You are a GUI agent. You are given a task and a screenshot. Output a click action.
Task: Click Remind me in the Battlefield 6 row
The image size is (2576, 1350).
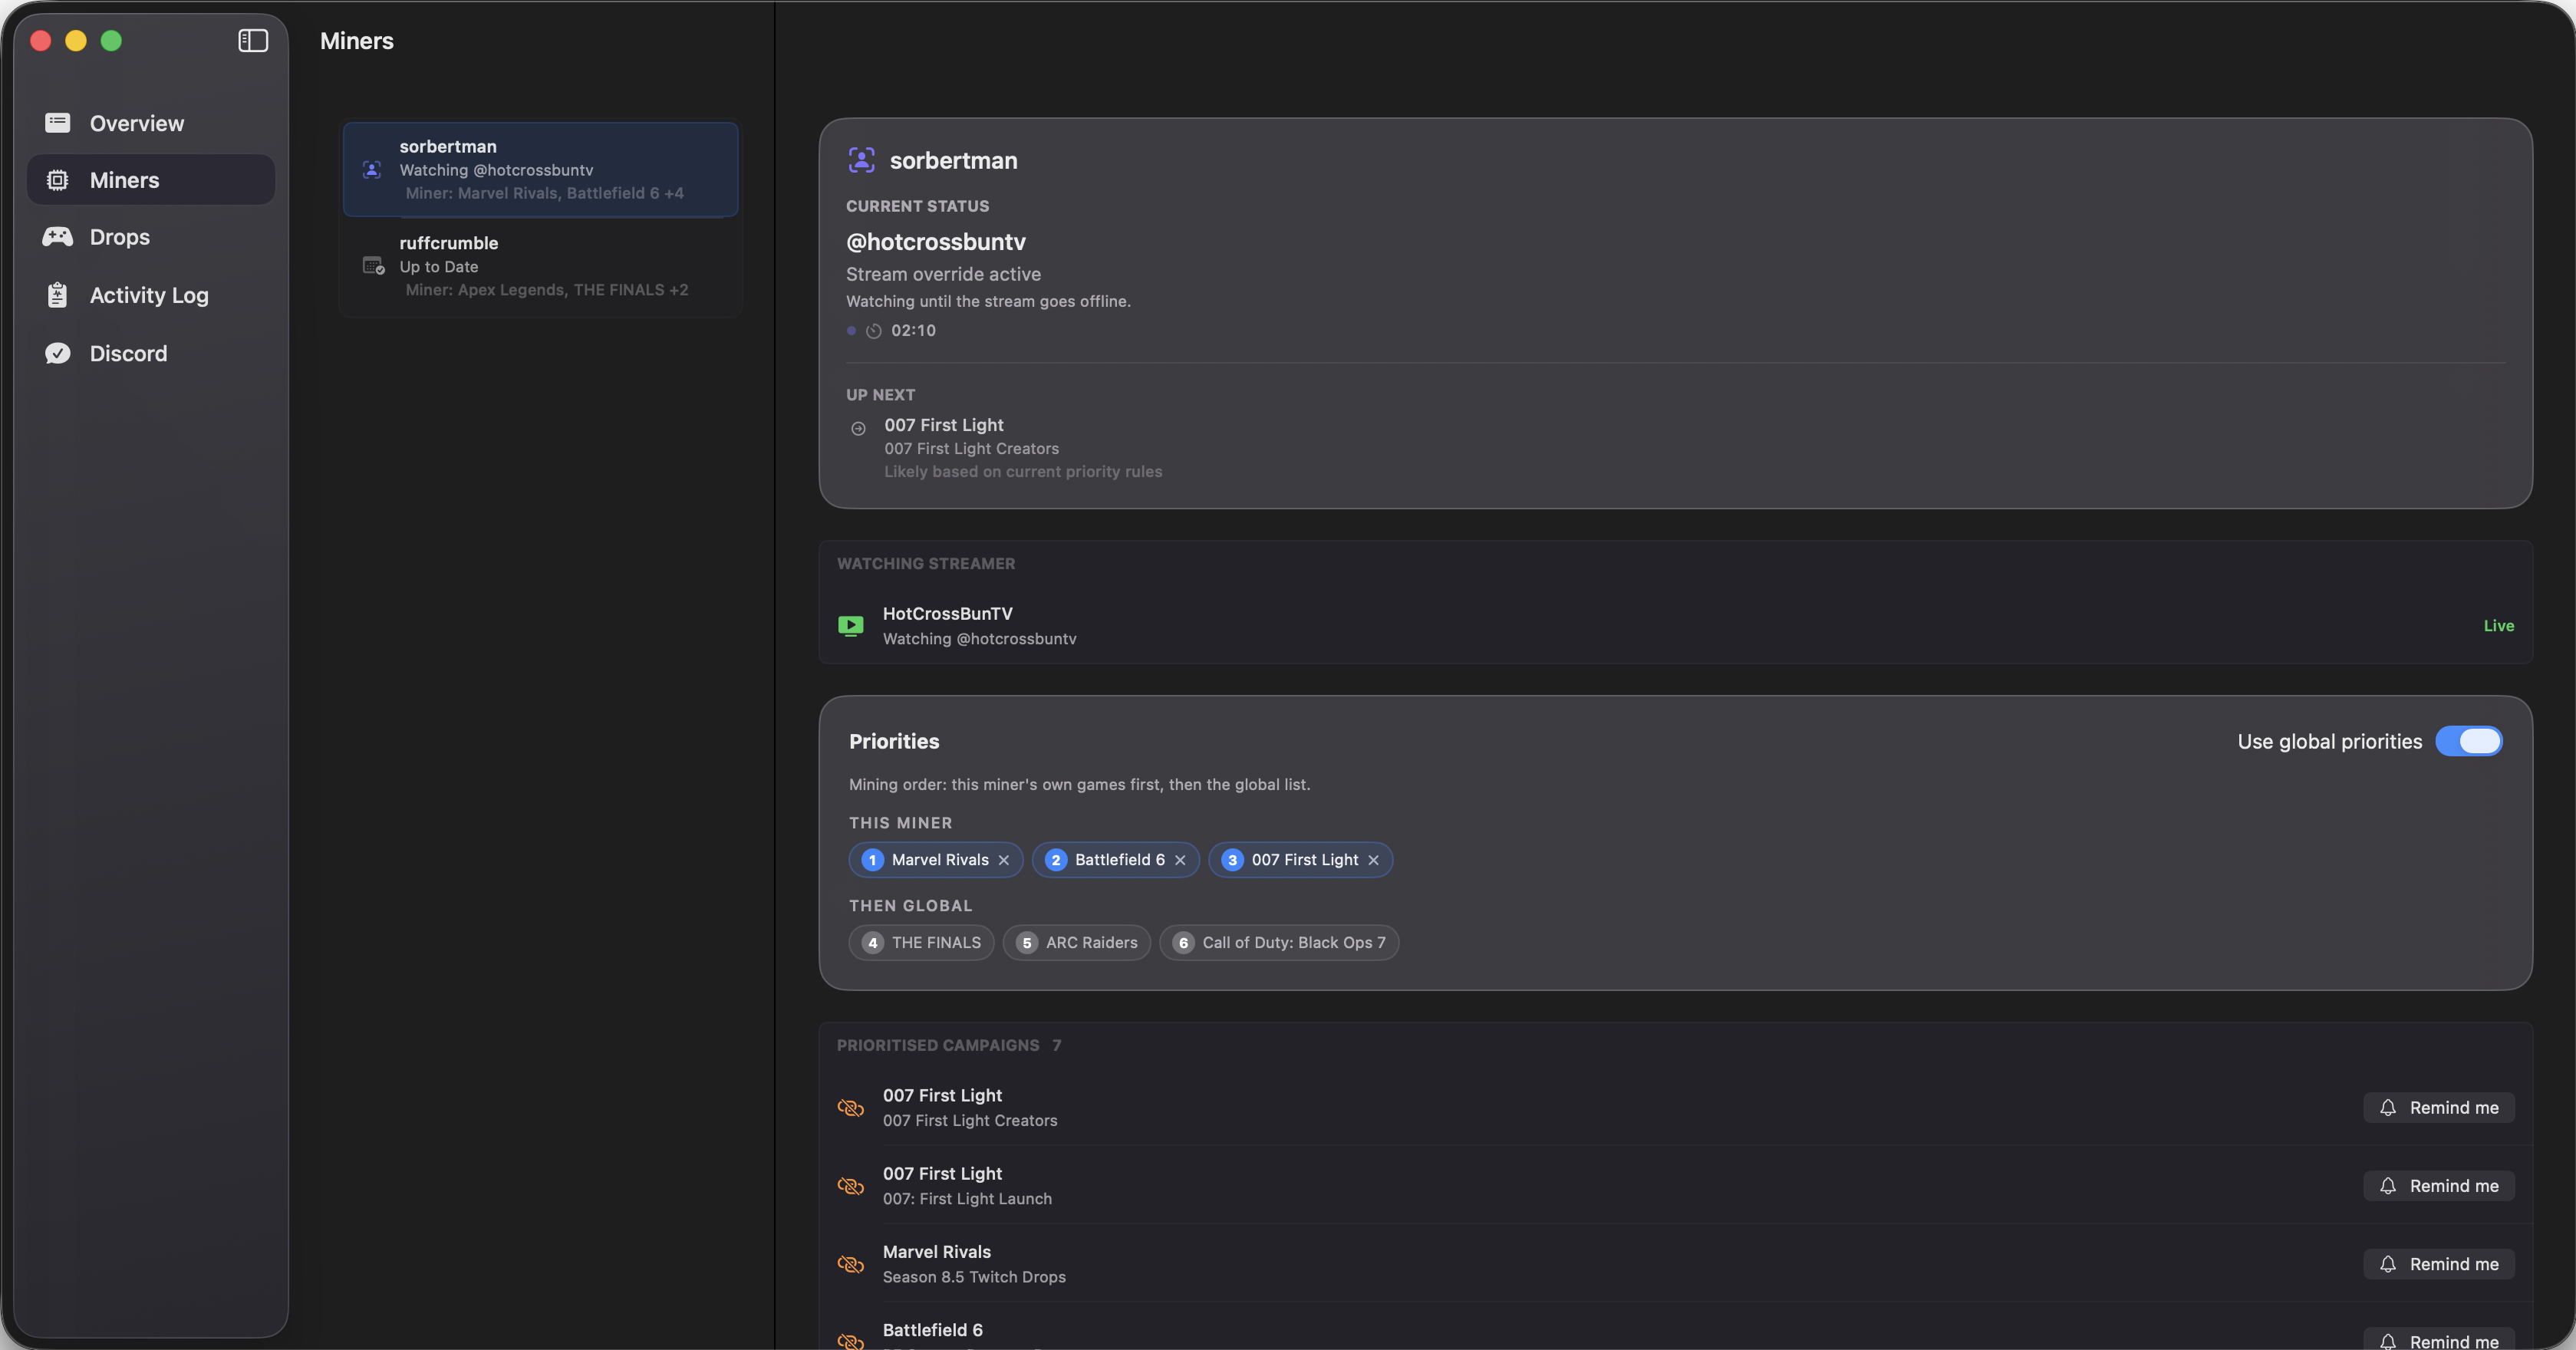(x=2438, y=1340)
